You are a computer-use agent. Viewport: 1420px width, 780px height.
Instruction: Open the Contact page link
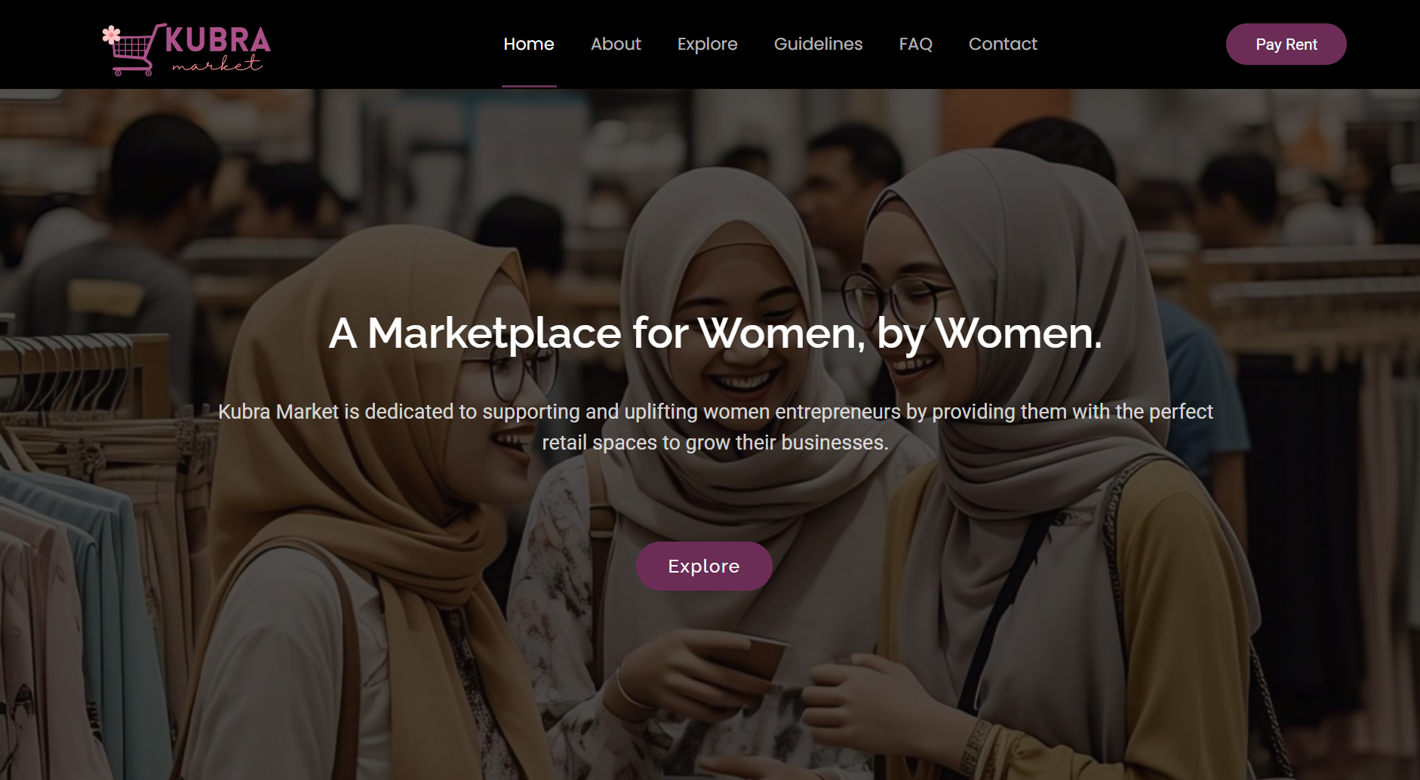tap(1003, 45)
